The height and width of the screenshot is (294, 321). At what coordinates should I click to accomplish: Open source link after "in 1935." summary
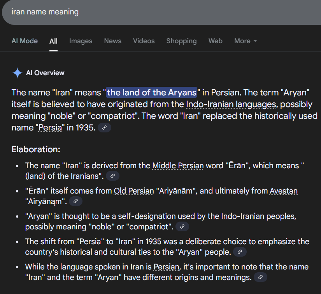click(x=104, y=128)
